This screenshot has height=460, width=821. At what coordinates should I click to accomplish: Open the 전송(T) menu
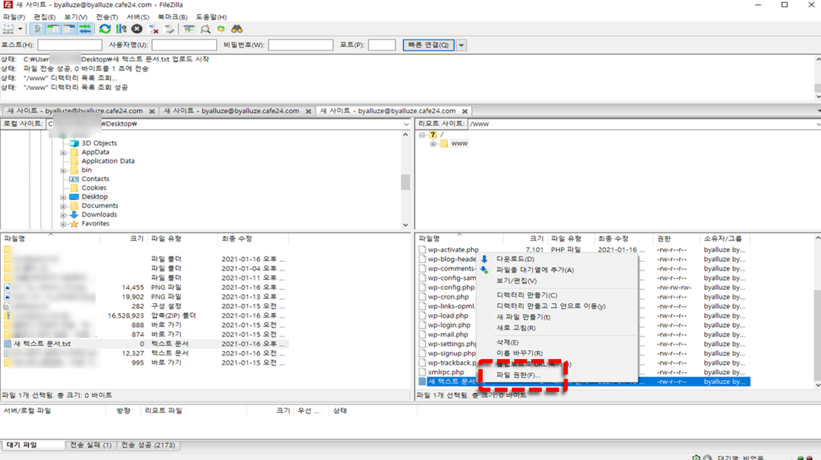click(x=106, y=17)
